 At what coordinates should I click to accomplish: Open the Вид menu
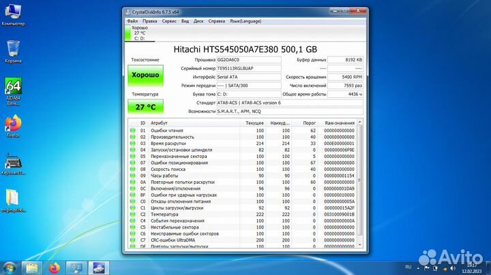pos(185,21)
